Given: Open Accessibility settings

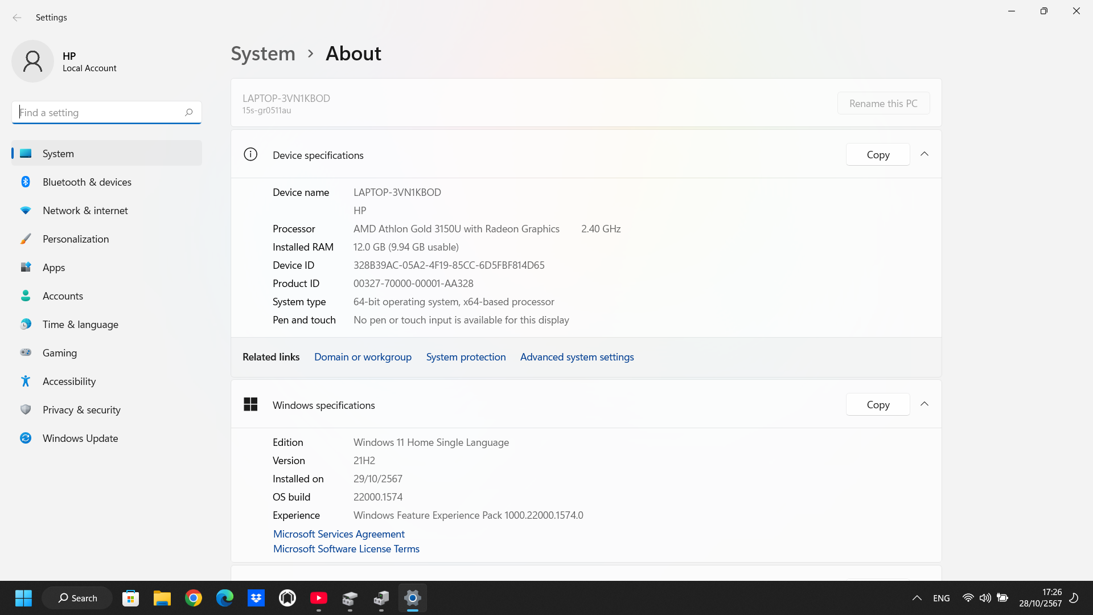Looking at the screenshot, I should point(106,381).
